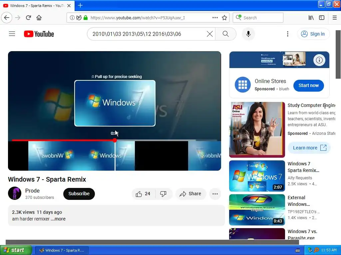Click the YouTube magnifier search button
This screenshot has width=341, height=255.
tap(226, 34)
